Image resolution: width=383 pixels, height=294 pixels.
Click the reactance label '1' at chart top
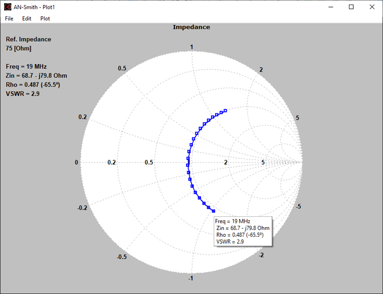(x=192, y=47)
